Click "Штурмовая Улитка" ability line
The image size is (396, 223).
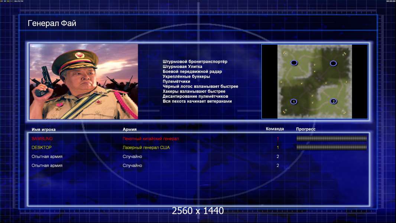(182, 67)
